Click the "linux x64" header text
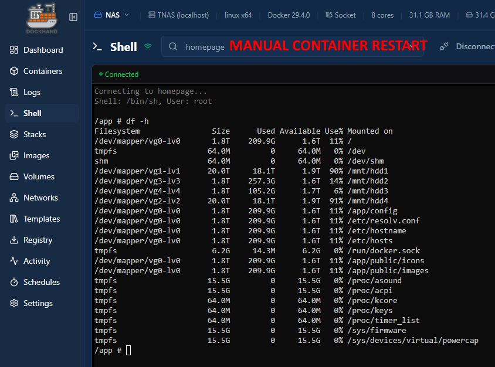Viewport: 495px width, 367px height. 238,15
